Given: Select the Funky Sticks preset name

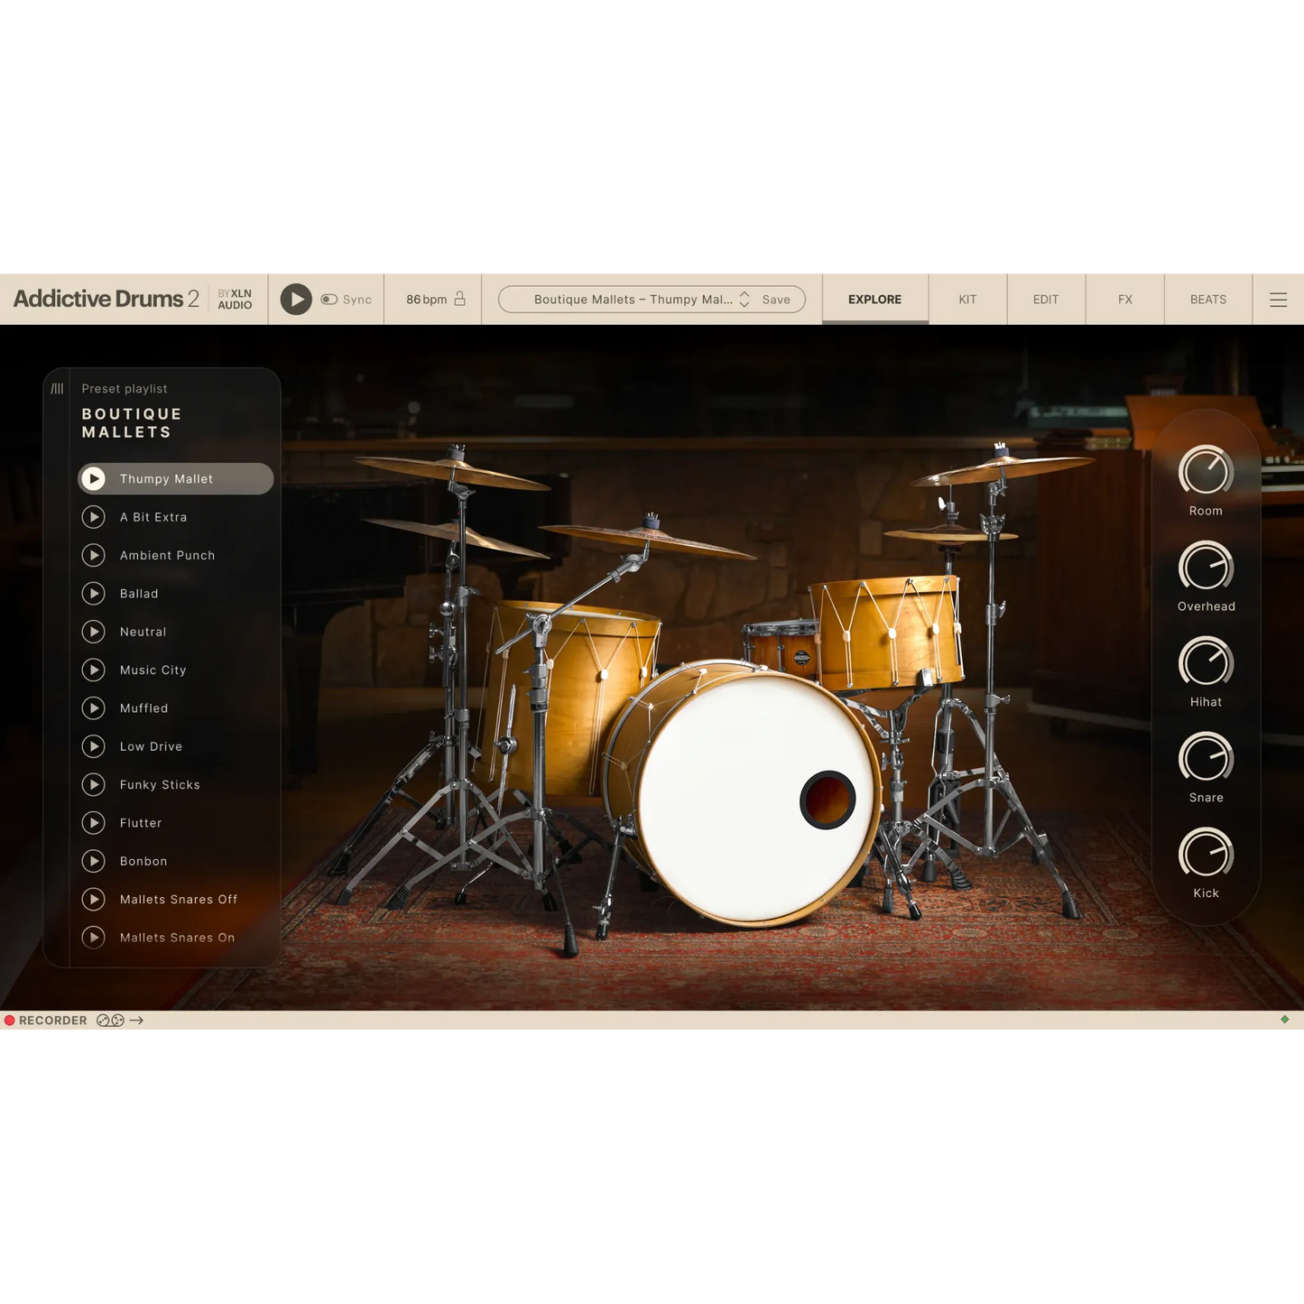Looking at the screenshot, I should (x=161, y=784).
